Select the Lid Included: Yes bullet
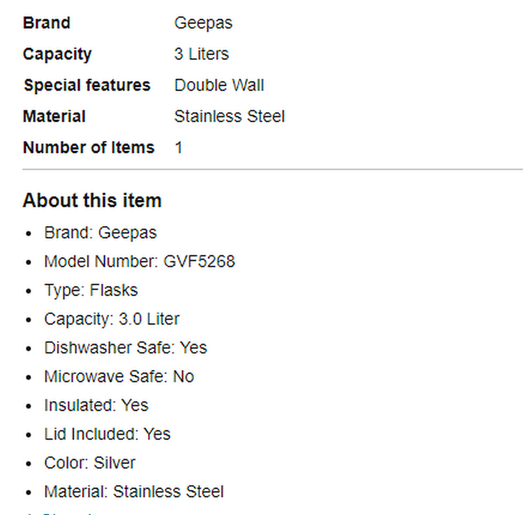523x515 pixels. click(x=107, y=434)
